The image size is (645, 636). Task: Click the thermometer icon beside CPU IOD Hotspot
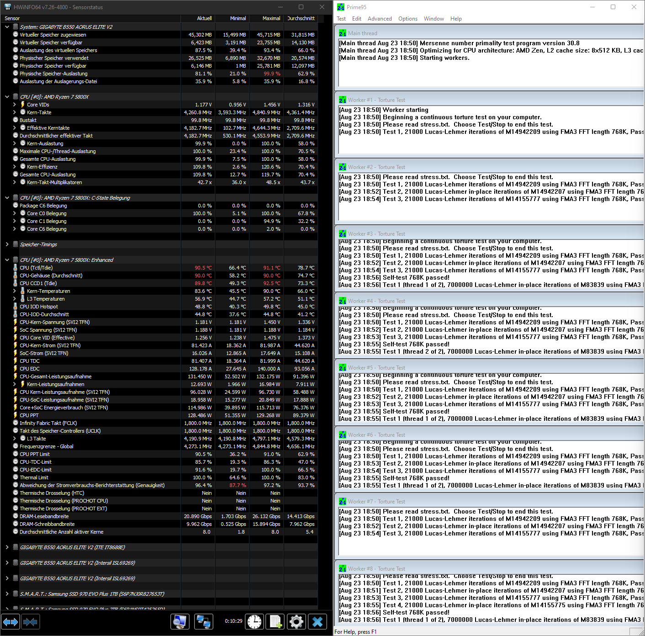[16, 307]
